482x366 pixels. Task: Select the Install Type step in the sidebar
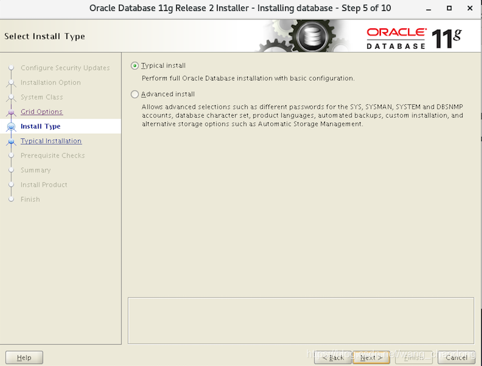(41, 126)
